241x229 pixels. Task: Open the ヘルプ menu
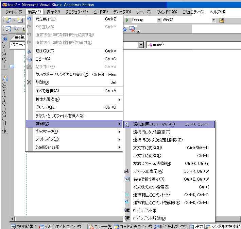(x=217, y=12)
